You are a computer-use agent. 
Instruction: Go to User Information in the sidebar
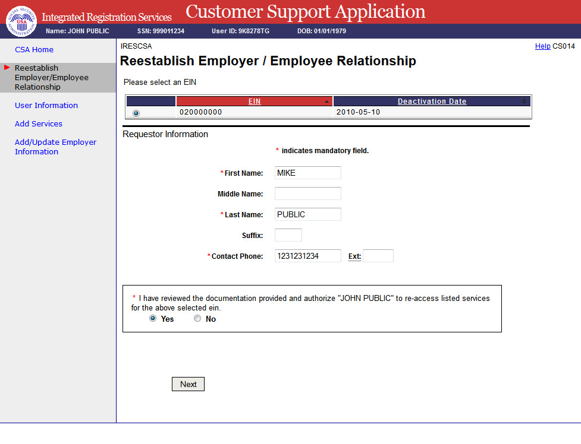(46, 106)
